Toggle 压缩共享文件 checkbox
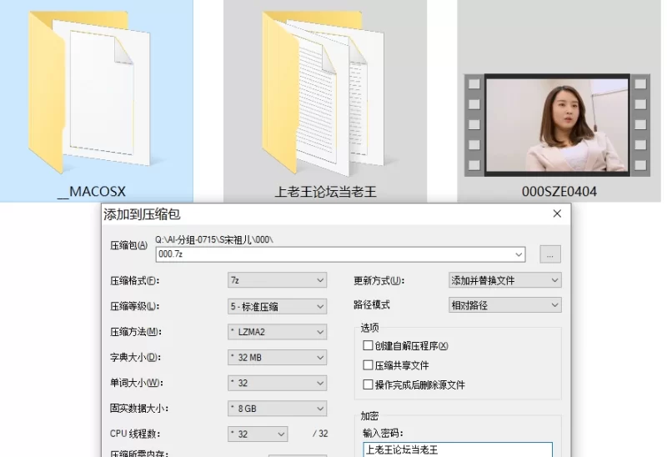Viewport: 667px width, 457px height. 368,365
